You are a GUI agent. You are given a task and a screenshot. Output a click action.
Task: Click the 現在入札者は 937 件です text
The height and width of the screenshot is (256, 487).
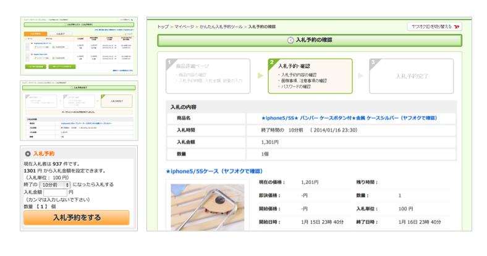tap(52, 164)
